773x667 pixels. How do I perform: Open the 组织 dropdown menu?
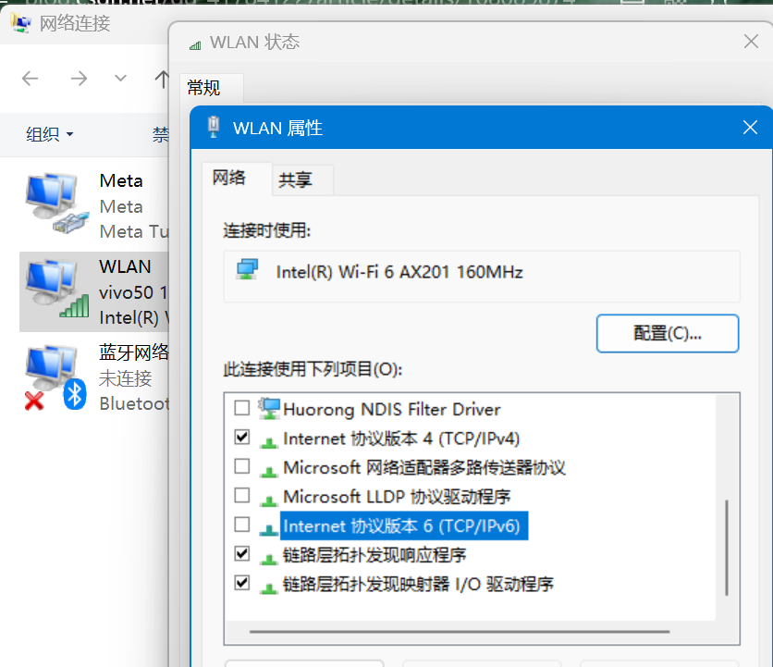pos(49,135)
